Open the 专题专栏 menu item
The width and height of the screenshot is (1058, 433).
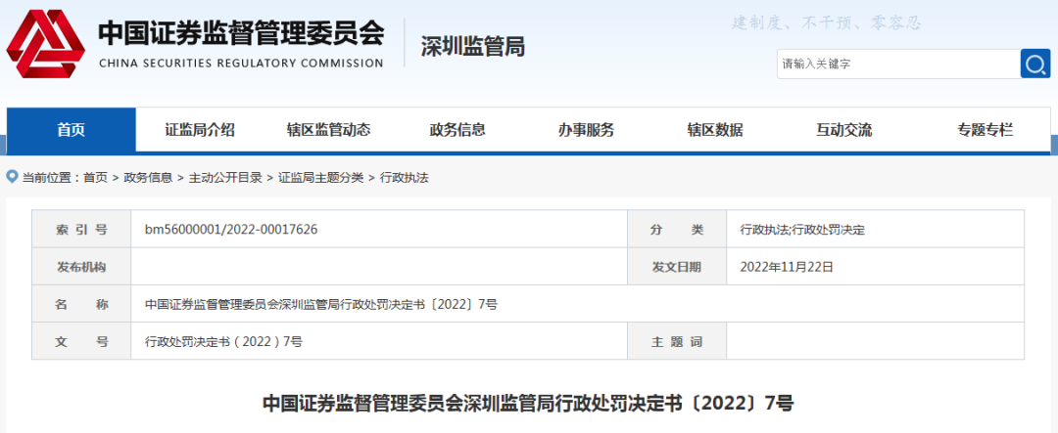986,130
